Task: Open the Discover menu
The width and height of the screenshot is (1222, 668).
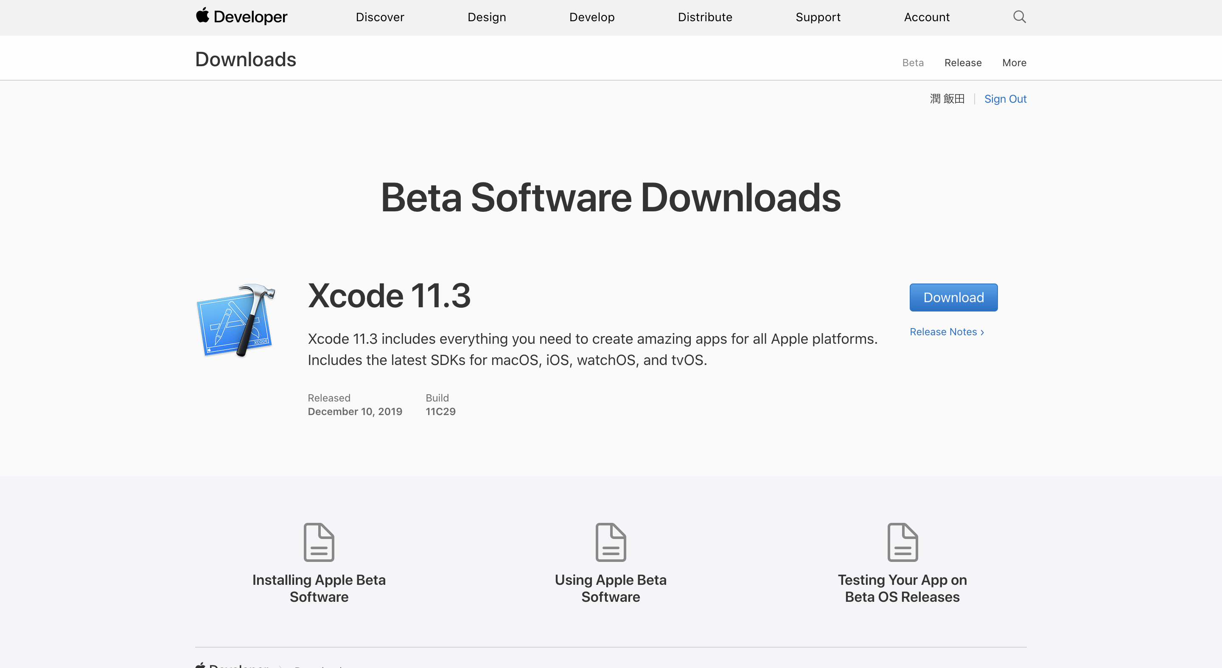Action: [380, 17]
